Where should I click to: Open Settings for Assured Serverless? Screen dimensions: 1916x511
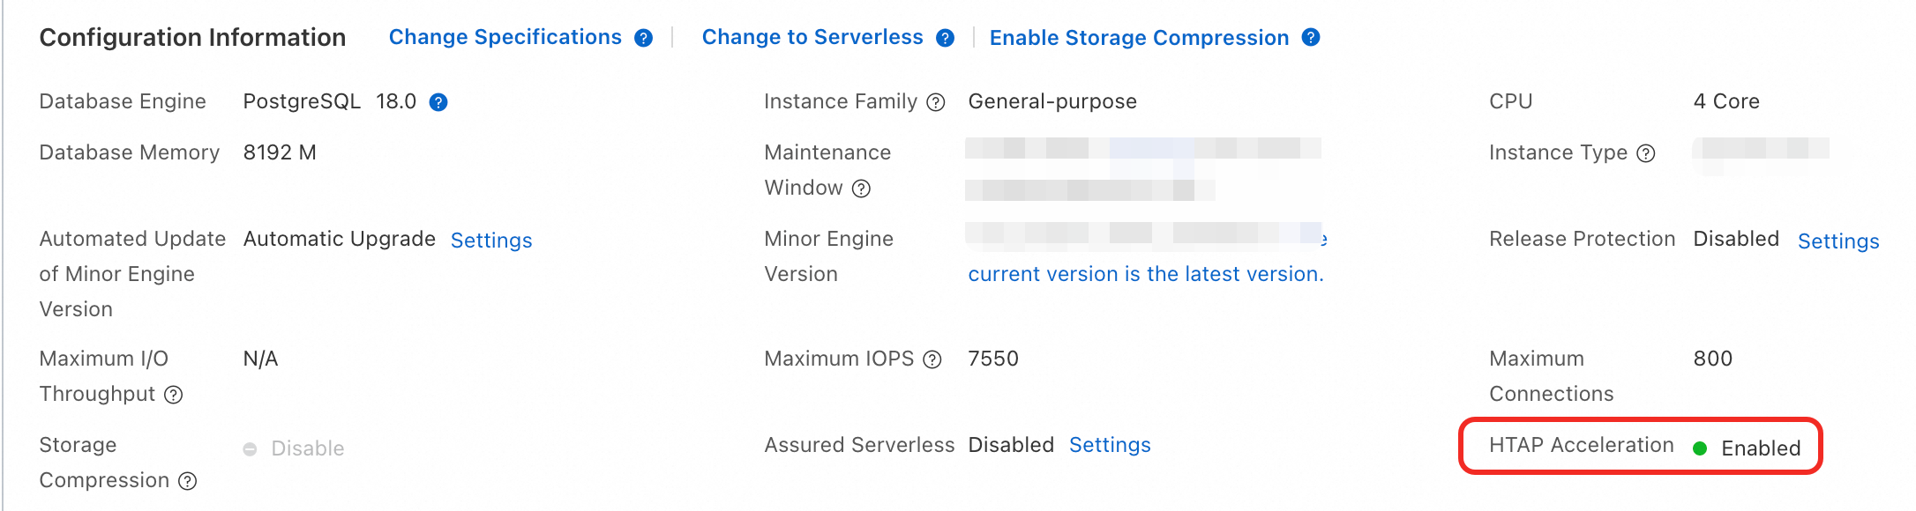pyautogui.click(x=1110, y=445)
